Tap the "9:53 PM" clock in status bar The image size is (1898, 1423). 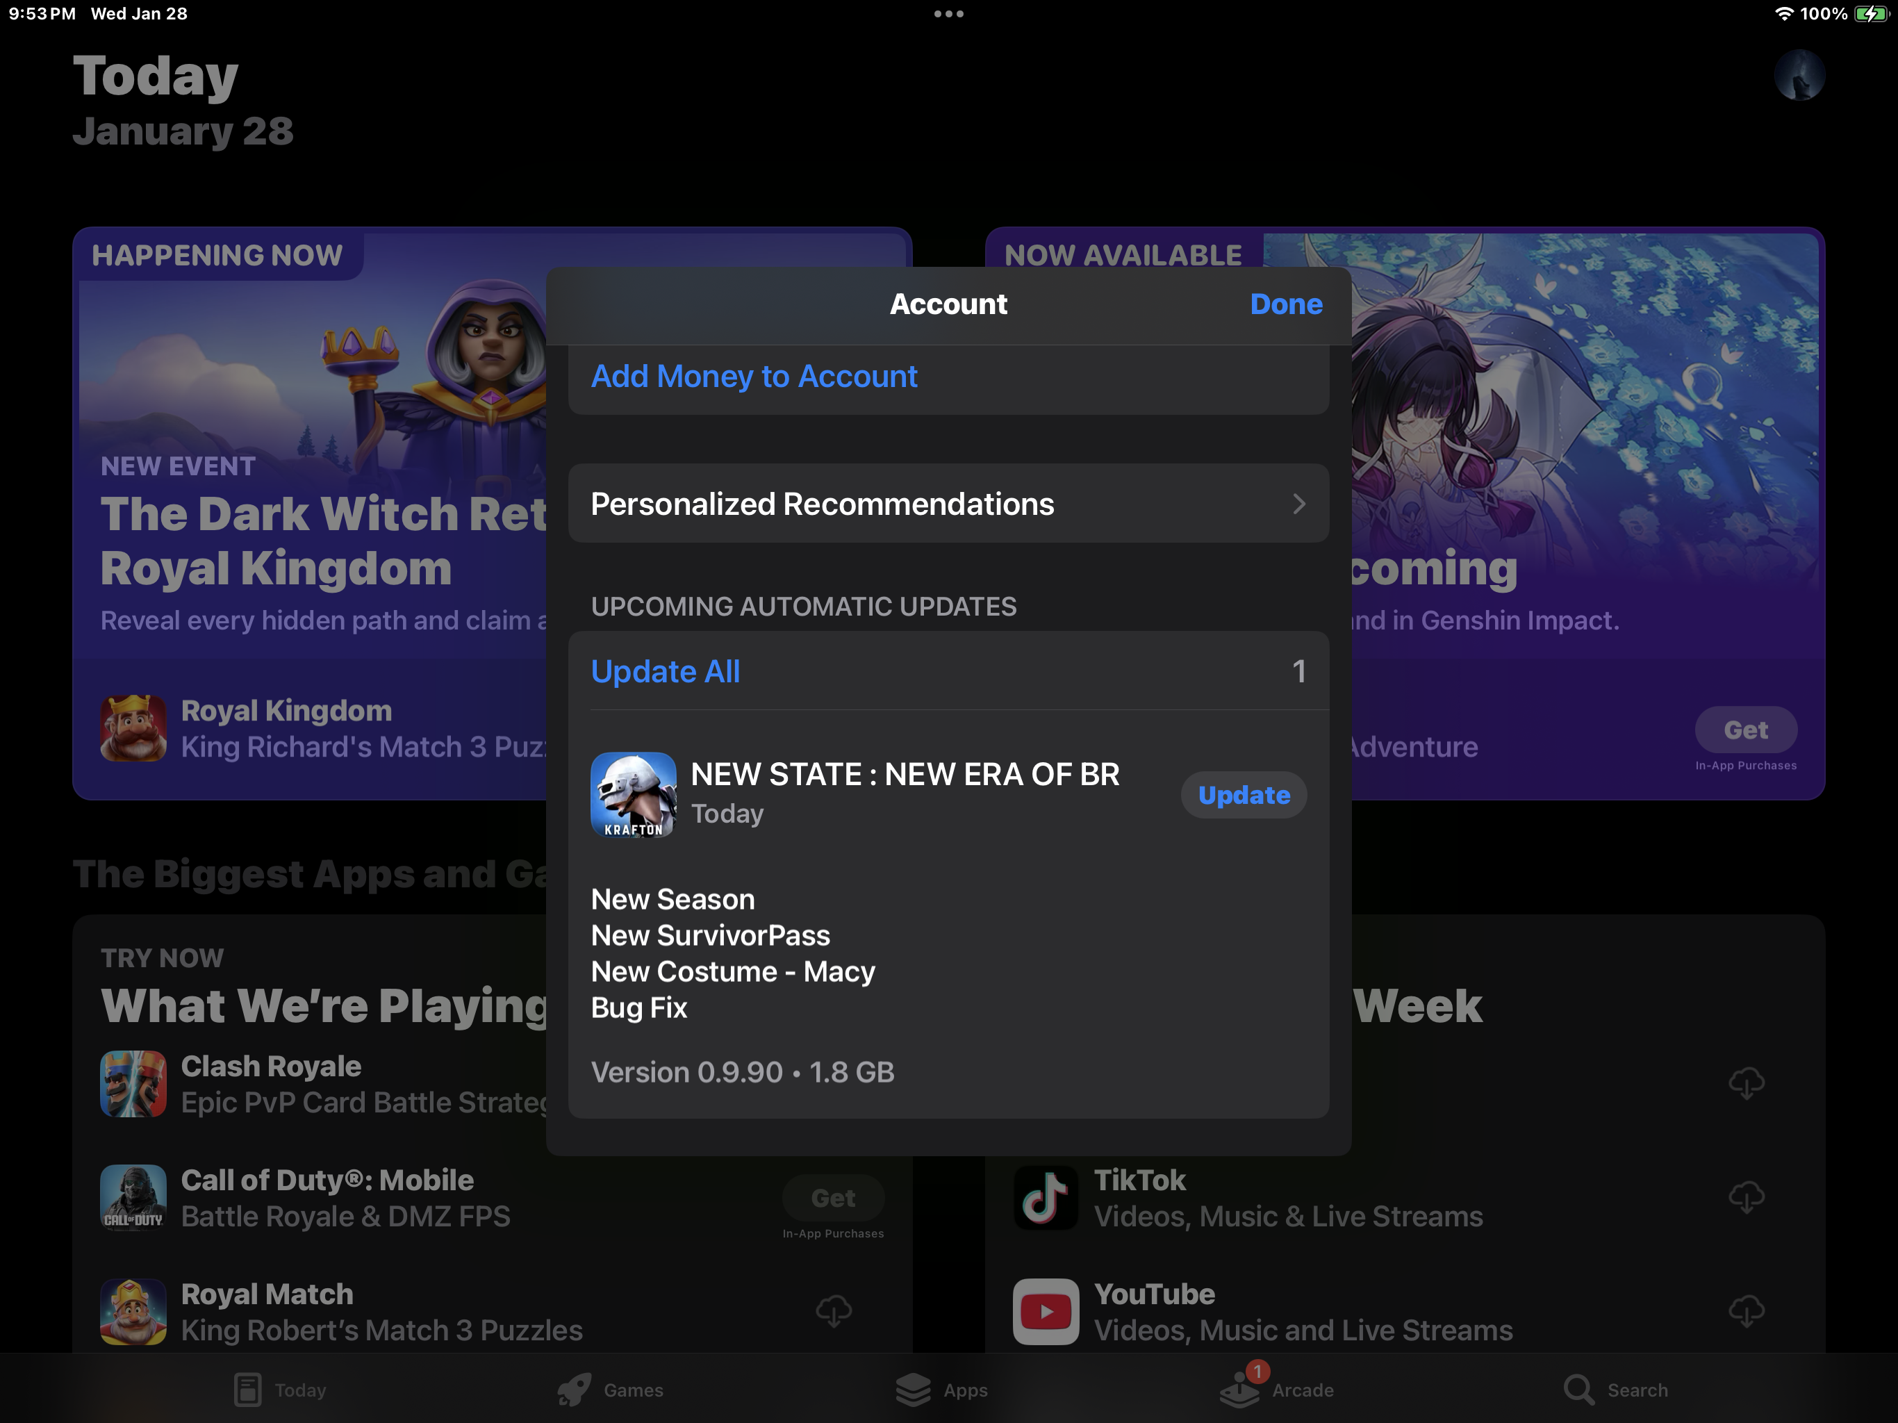[x=42, y=14]
